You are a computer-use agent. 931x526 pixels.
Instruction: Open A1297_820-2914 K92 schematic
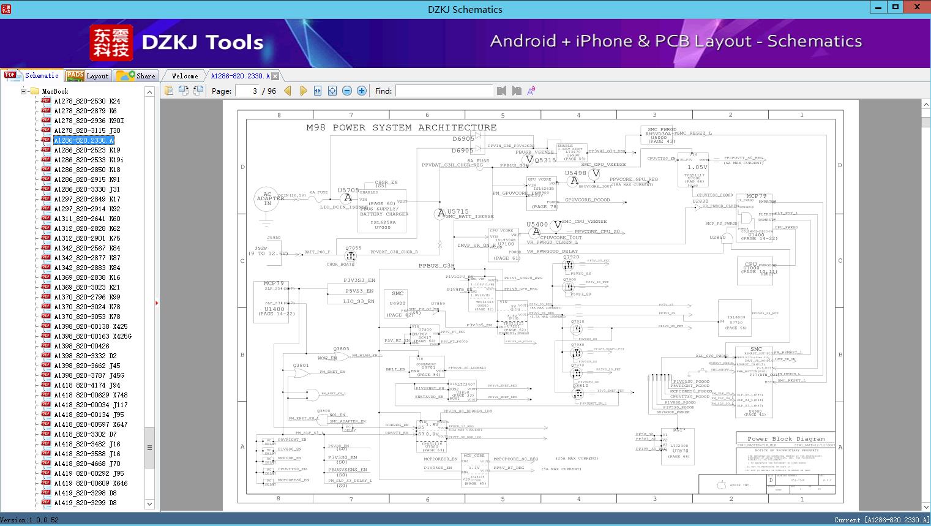click(x=87, y=209)
